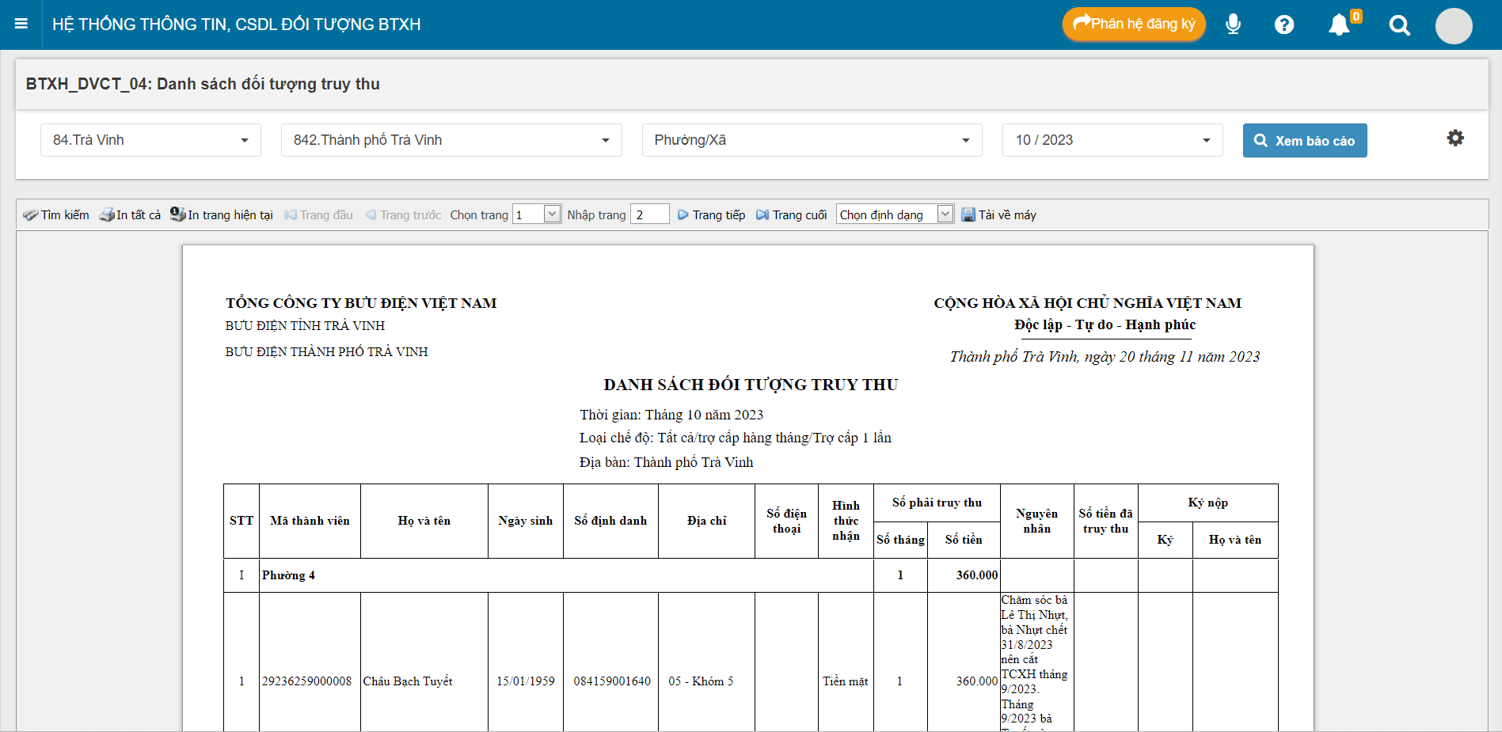Expand the province dropdown 84.Trà Vinh
This screenshot has height=732, width=1502.
click(x=150, y=140)
